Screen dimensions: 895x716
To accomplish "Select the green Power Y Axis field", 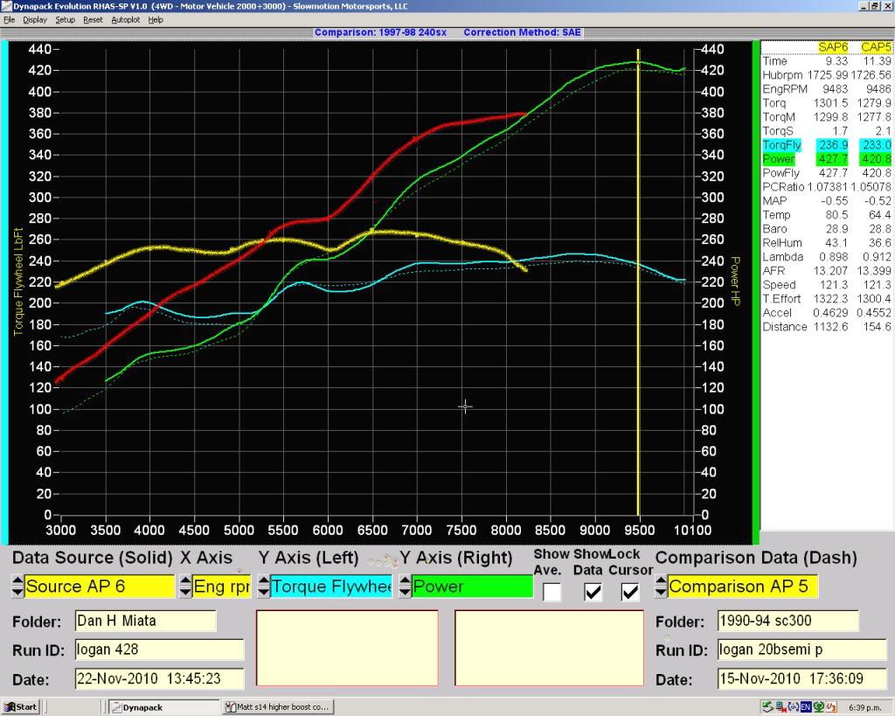I will 472,587.
